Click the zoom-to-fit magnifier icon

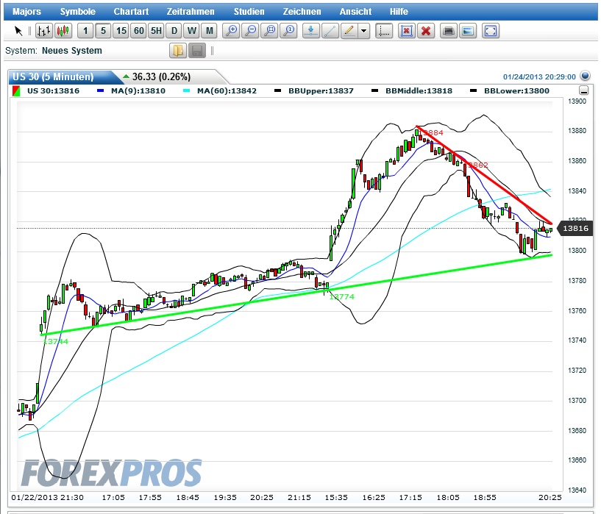click(x=270, y=31)
